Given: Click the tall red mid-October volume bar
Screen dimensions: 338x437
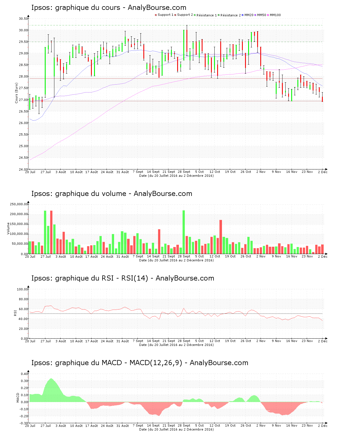Looking at the screenshot, I should point(221,237).
